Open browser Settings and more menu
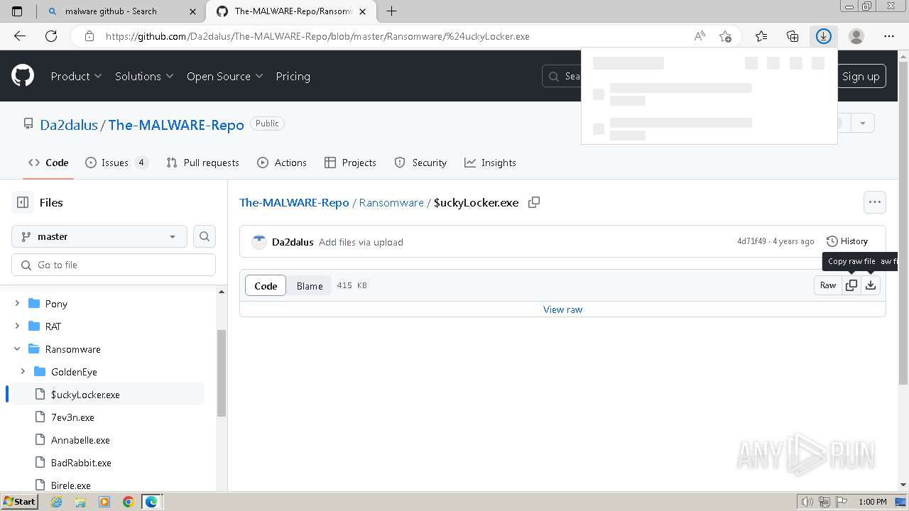 click(889, 36)
